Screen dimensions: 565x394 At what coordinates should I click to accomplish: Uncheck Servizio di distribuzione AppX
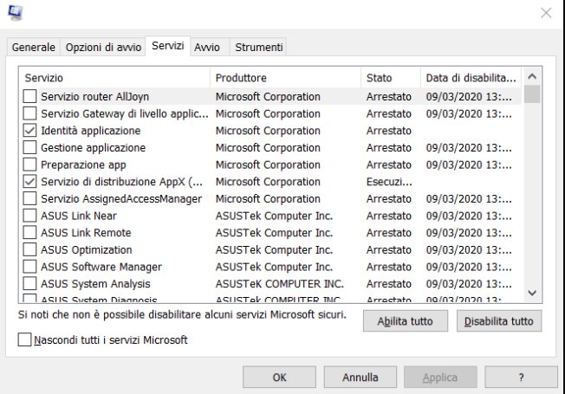(x=29, y=182)
